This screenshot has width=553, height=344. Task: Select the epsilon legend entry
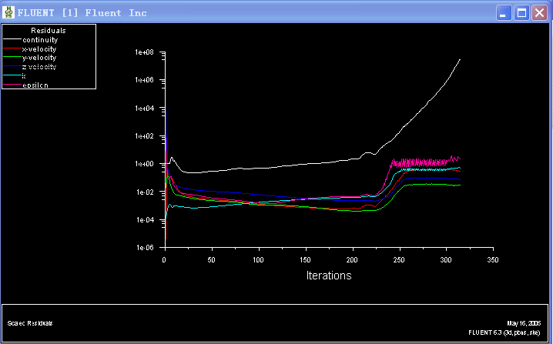coord(35,85)
